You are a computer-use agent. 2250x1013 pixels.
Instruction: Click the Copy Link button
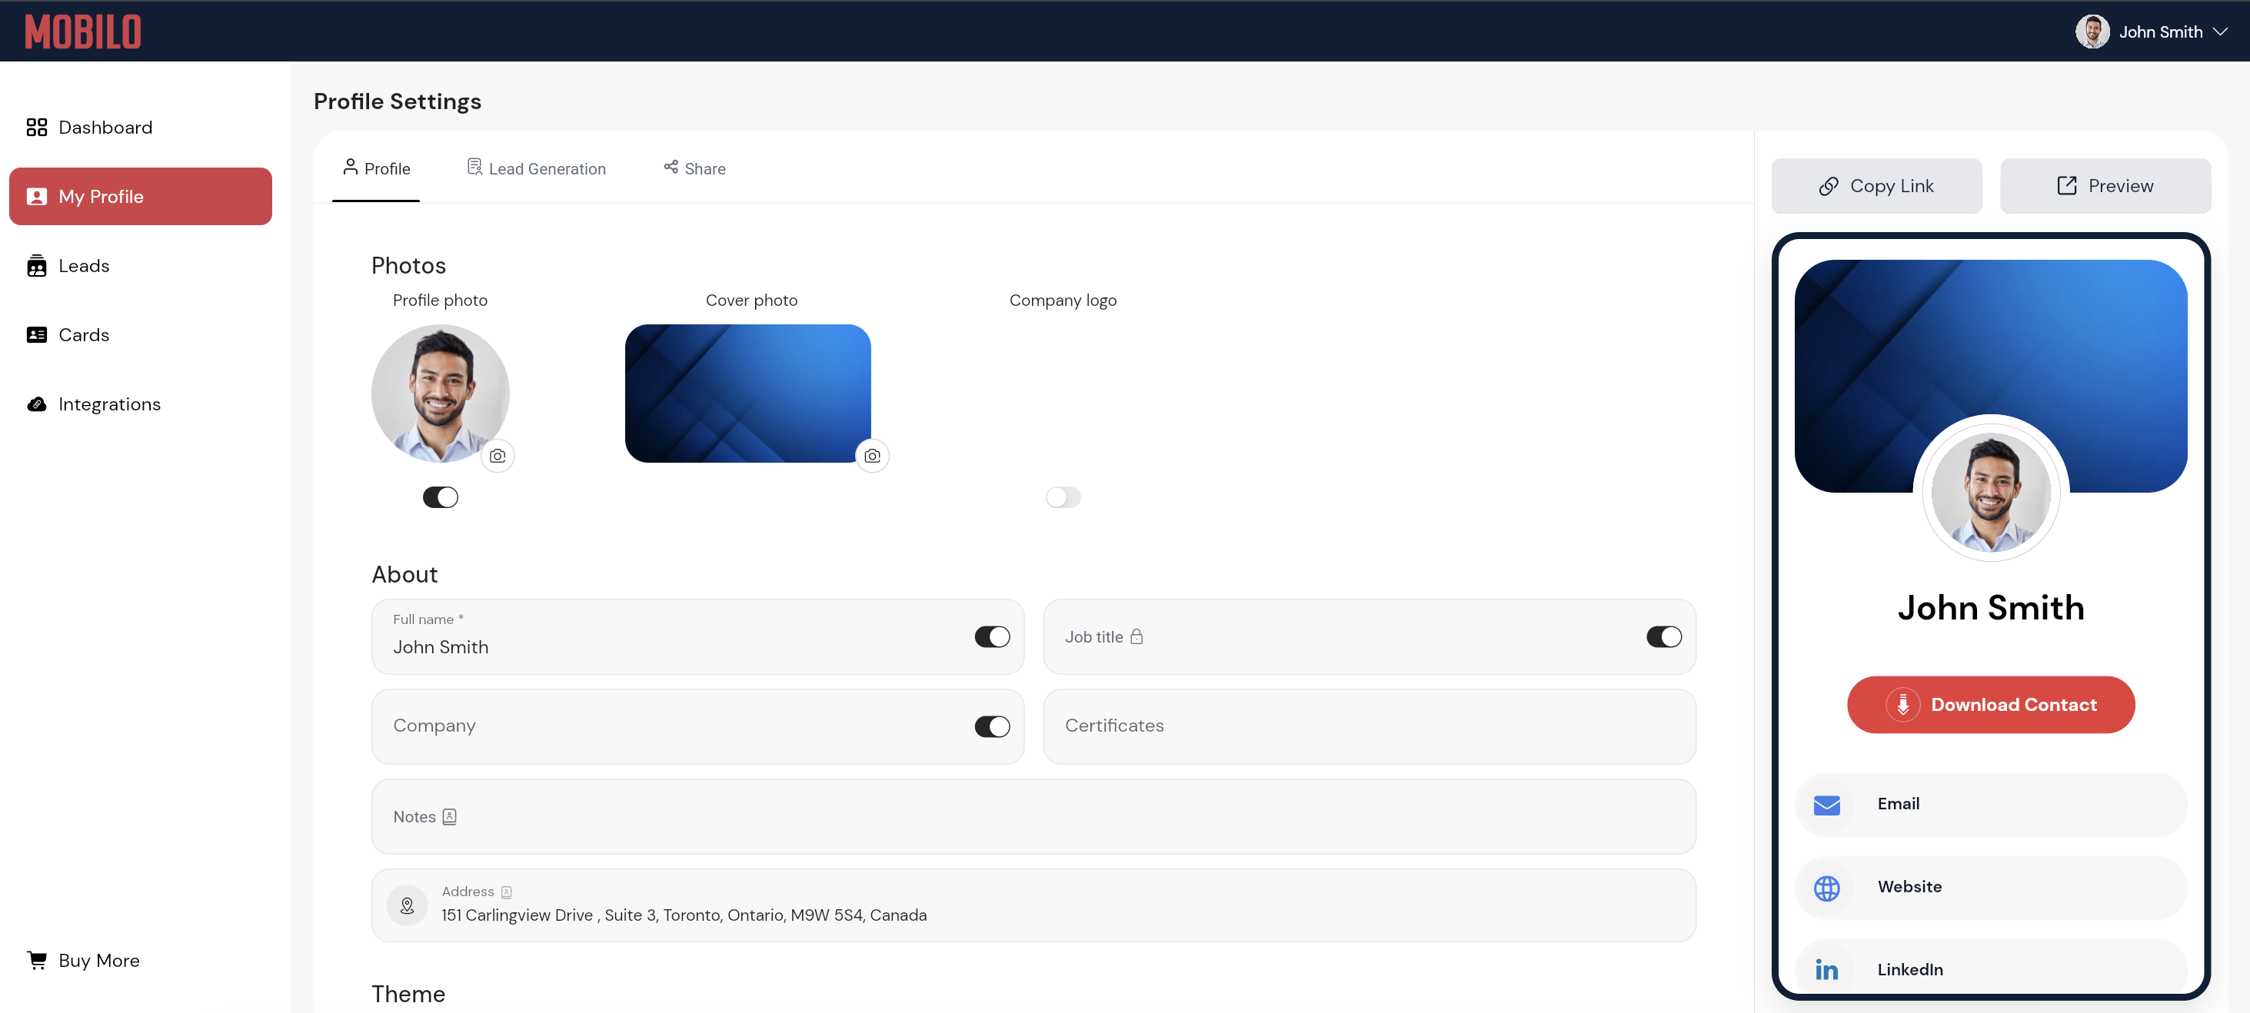pyautogui.click(x=1876, y=186)
